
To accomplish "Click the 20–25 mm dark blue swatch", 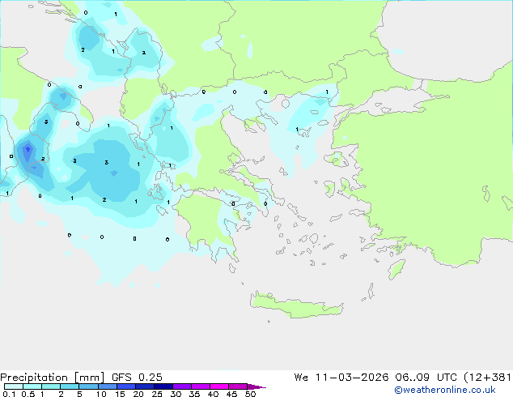I will (x=145, y=386).
